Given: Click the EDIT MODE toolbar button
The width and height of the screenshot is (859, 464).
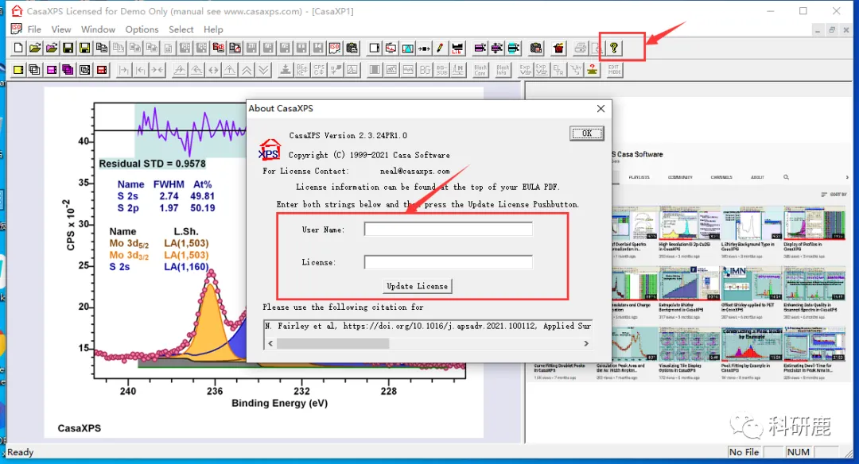Looking at the screenshot, I should pos(614,70).
